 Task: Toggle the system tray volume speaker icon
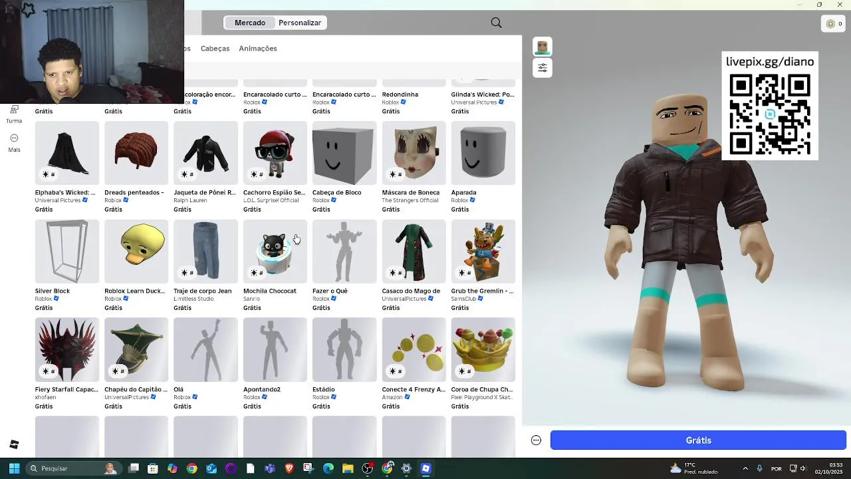coord(802,468)
